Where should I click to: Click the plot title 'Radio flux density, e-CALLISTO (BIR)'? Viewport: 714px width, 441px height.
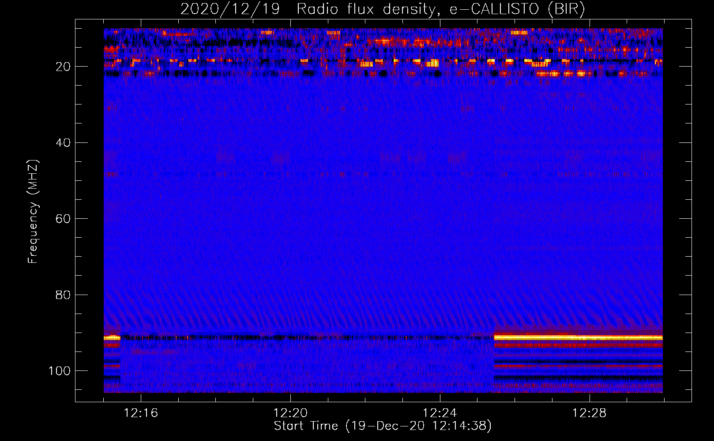coord(440,9)
